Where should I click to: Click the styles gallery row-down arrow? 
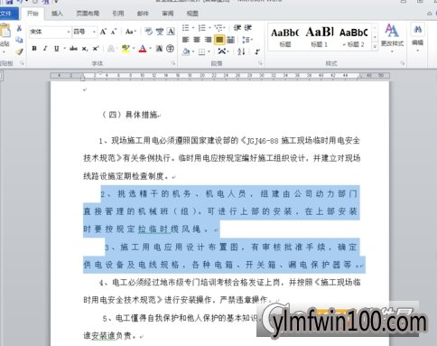(x=375, y=37)
